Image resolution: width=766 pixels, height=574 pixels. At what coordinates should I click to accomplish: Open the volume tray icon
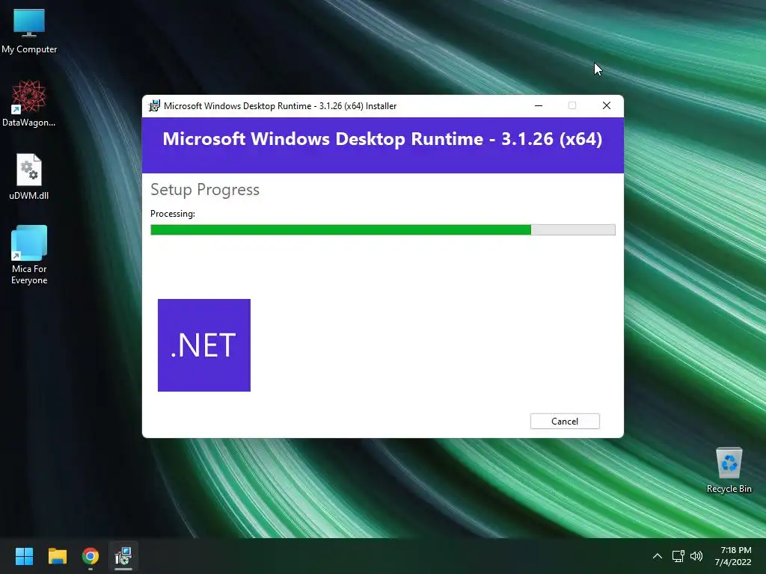click(x=696, y=556)
